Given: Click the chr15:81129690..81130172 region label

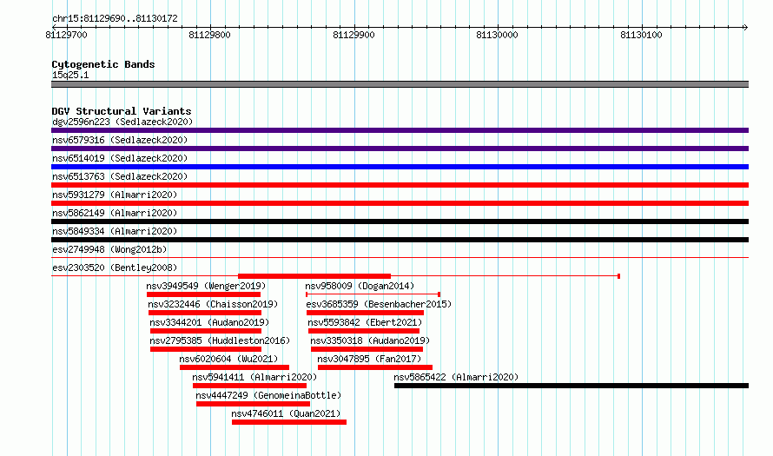Looking at the screenshot, I should click(115, 19).
